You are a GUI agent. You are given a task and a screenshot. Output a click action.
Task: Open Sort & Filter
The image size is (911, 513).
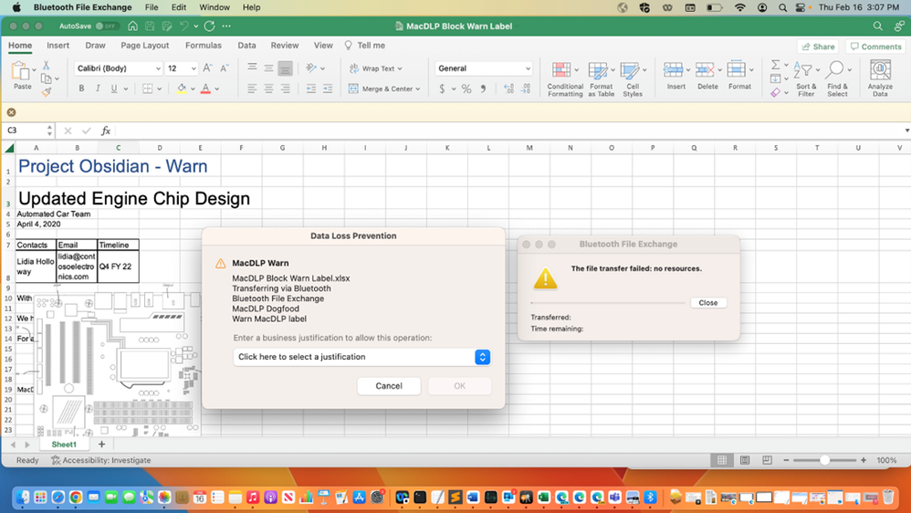(x=806, y=79)
